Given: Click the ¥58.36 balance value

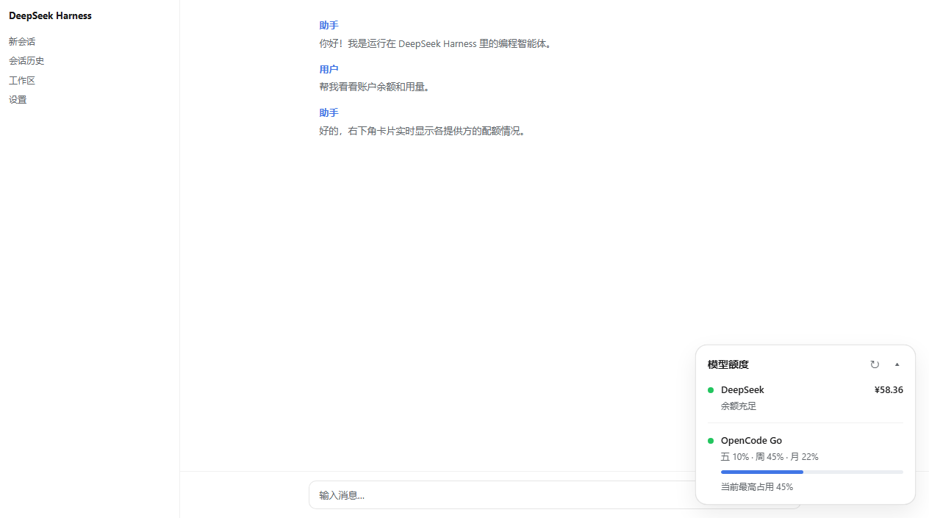Looking at the screenshot, I should point(889,390).
